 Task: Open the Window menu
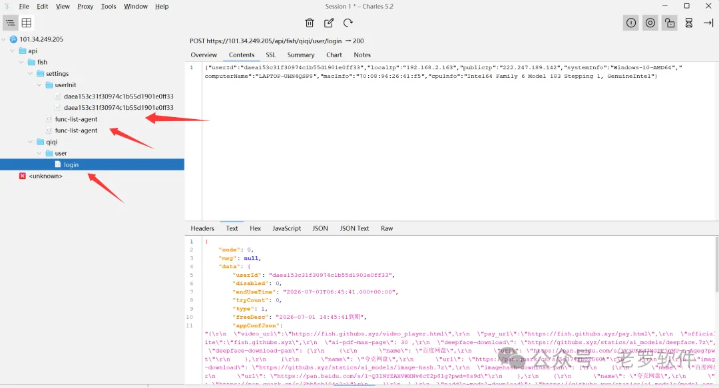pos(136,7)
